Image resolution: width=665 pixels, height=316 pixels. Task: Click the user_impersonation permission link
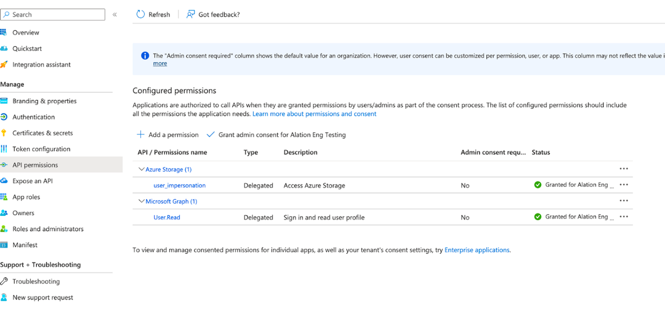[179, 185]
